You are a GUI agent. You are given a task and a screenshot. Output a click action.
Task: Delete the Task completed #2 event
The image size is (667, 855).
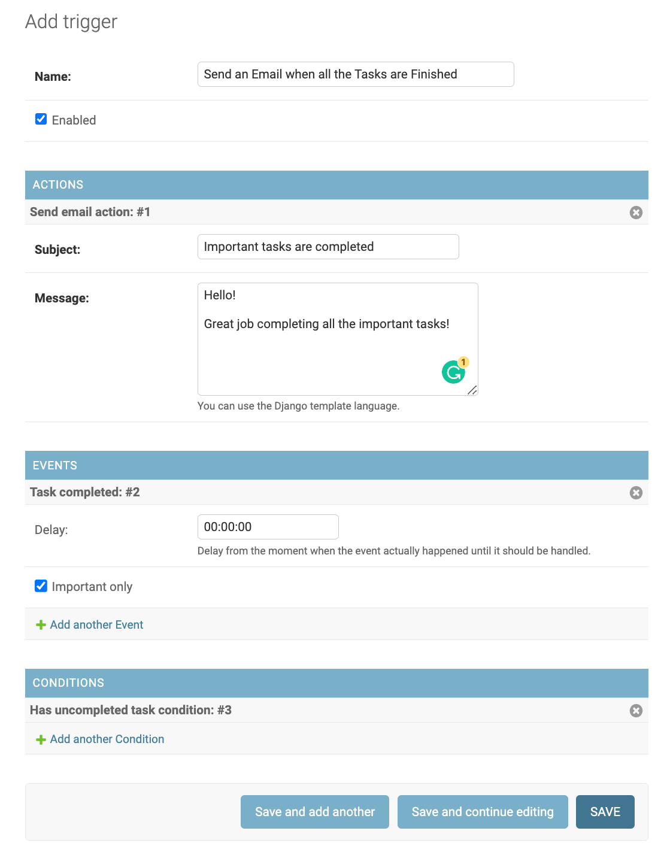(x=636, y=493)
